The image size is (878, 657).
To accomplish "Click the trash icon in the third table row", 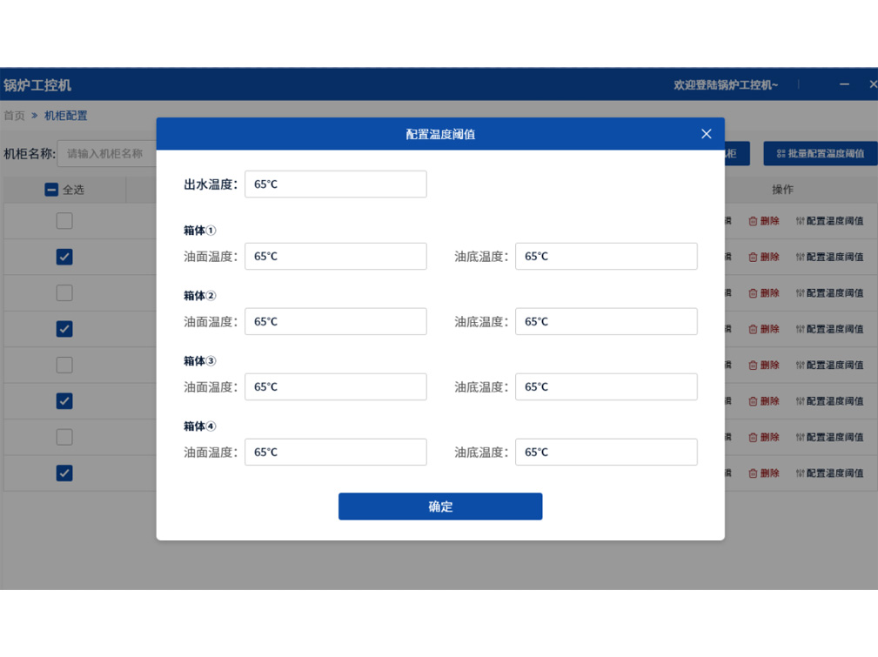I will 754,293.
